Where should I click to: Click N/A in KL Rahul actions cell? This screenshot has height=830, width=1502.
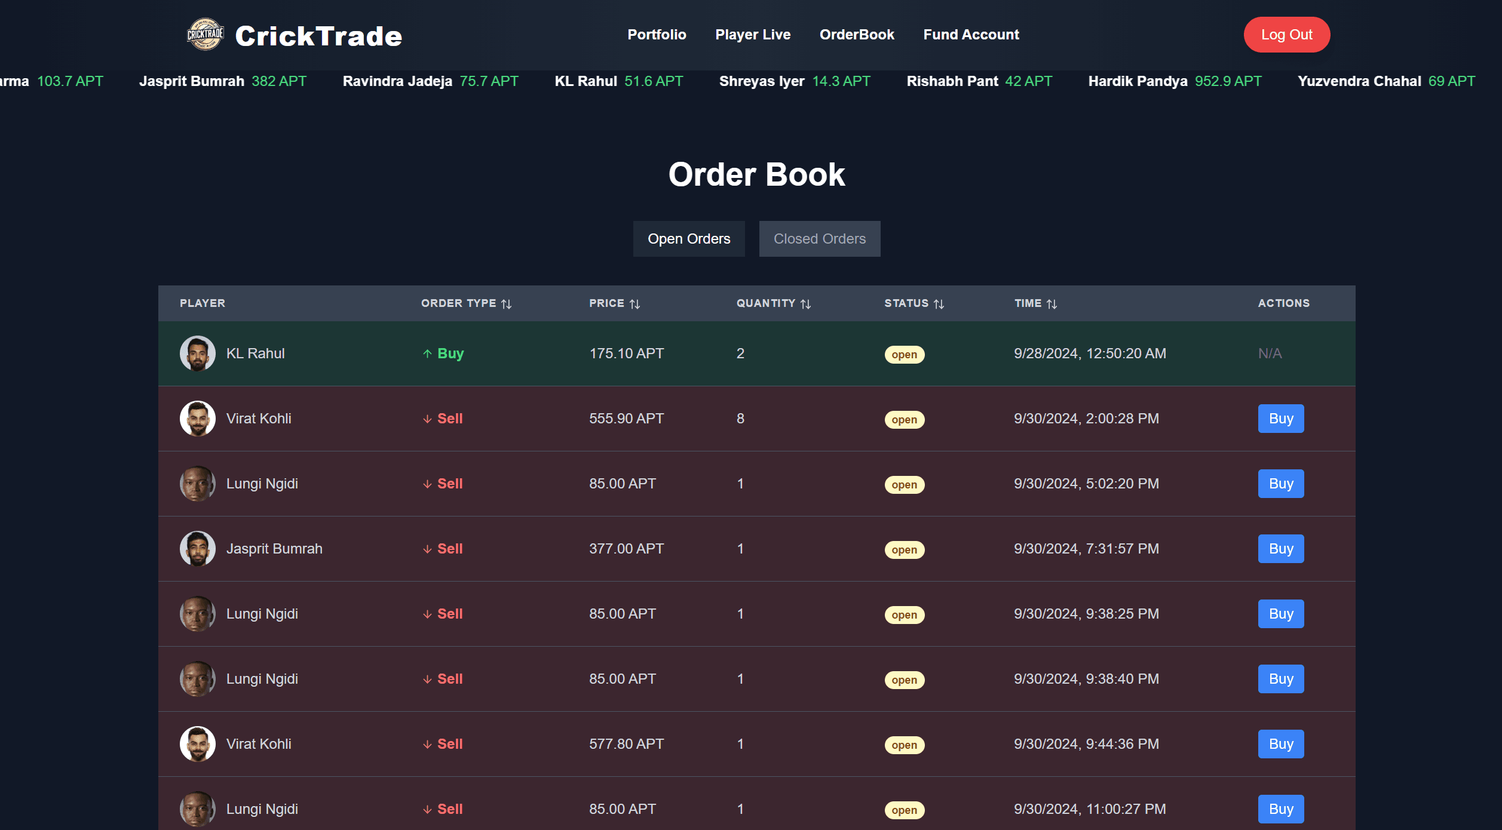pos(1270,353)
